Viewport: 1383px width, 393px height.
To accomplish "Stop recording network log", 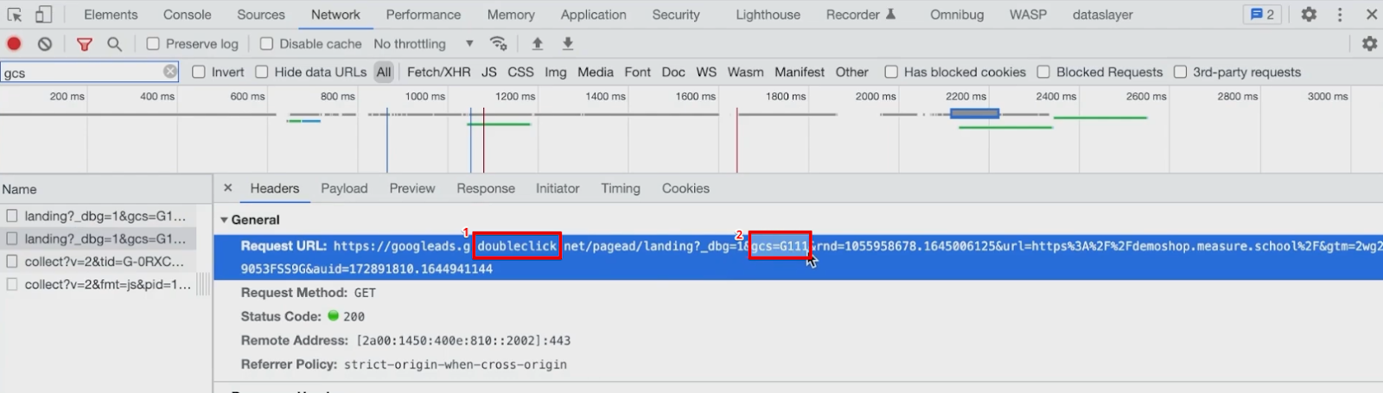I will pos(14,44).
